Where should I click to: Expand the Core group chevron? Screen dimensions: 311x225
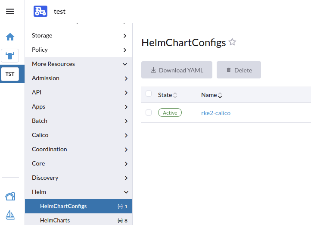126,164
